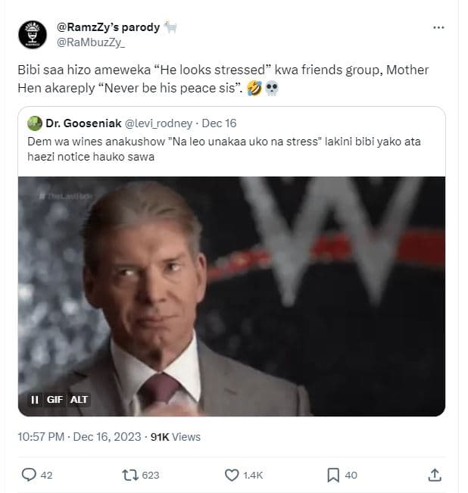
Task: View the 91K Views analytics
Action: tap(176, 437)
